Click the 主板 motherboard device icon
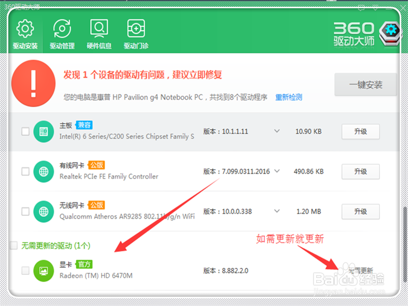 tap(43, 132)
